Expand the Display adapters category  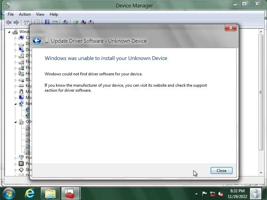[15, 50]
